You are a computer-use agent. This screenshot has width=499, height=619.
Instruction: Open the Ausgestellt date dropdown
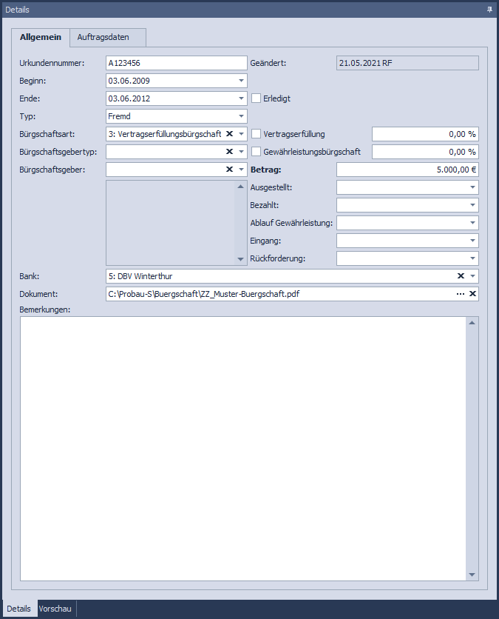[472, 187]
